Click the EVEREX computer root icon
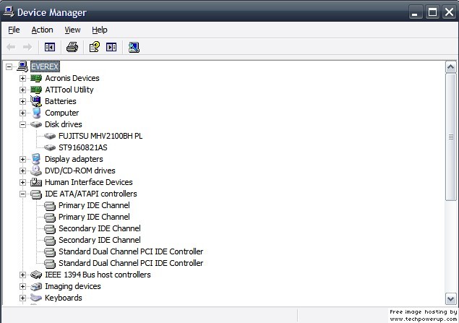The height and width of the screenshot is (323, 459). click(x=22, y=66)
